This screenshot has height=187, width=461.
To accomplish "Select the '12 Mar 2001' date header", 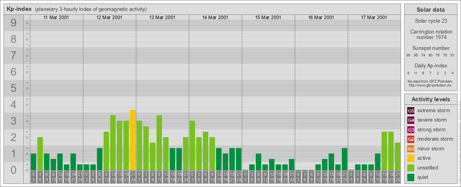I will (x=109, y=18).
